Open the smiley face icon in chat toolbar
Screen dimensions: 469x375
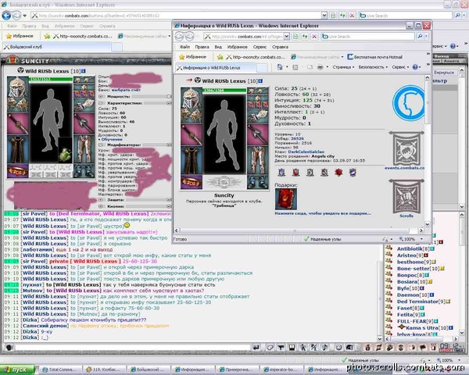(339, 347)
